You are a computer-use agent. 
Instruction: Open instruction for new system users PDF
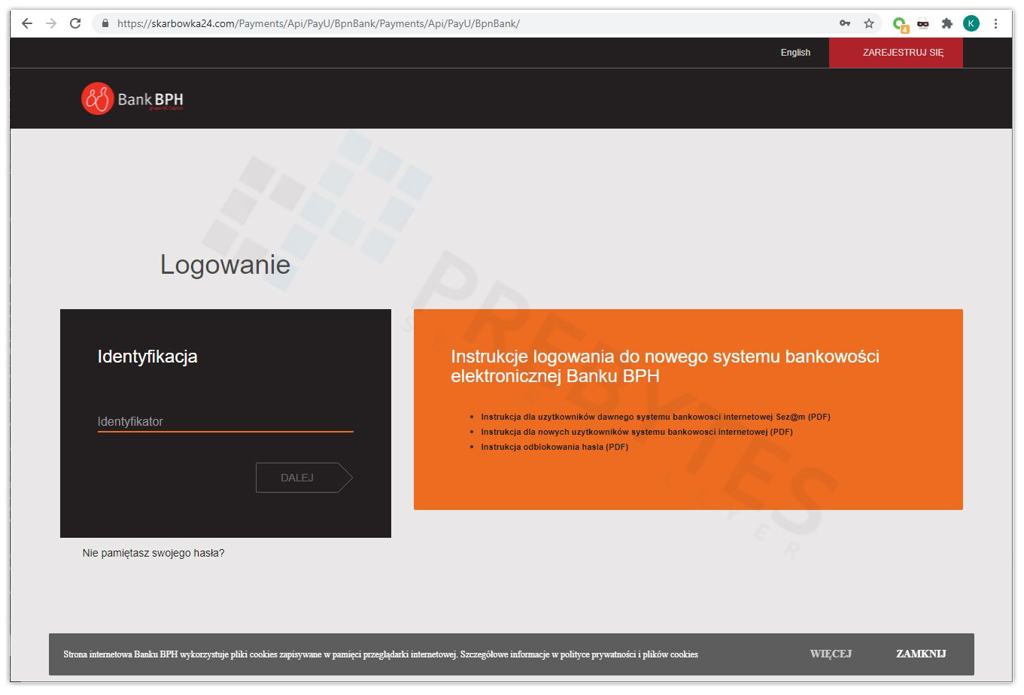coord(637,432)
